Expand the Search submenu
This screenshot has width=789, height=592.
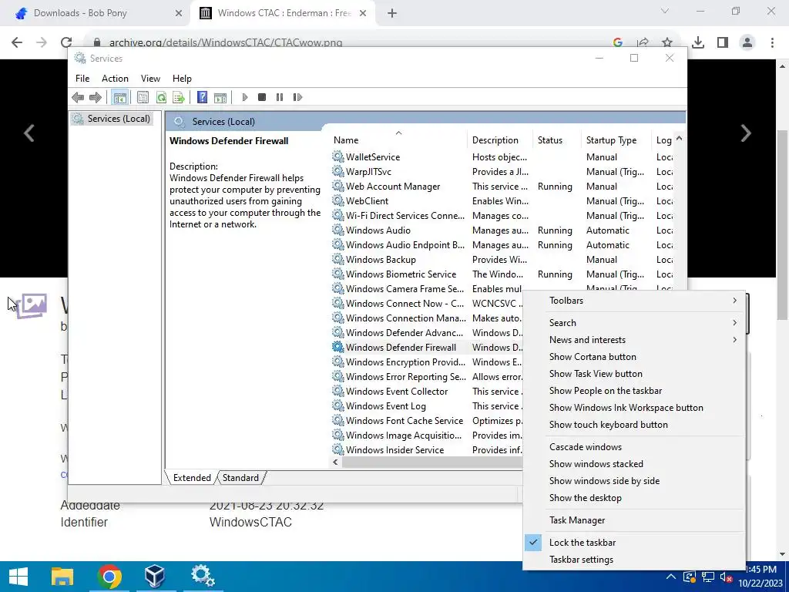tap(634, 323)
